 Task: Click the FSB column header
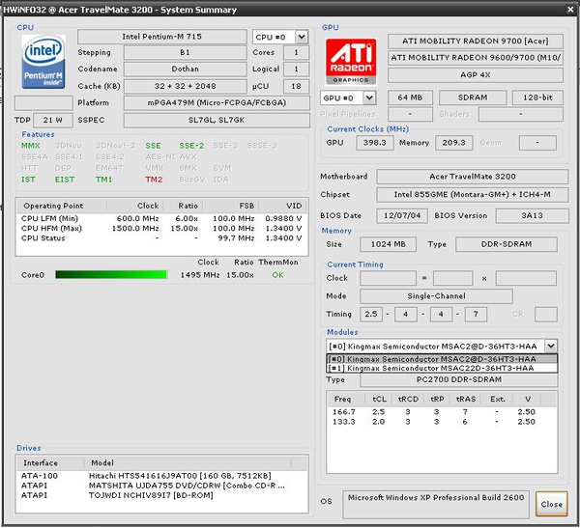pyautogui.click(x=231, y=206)
